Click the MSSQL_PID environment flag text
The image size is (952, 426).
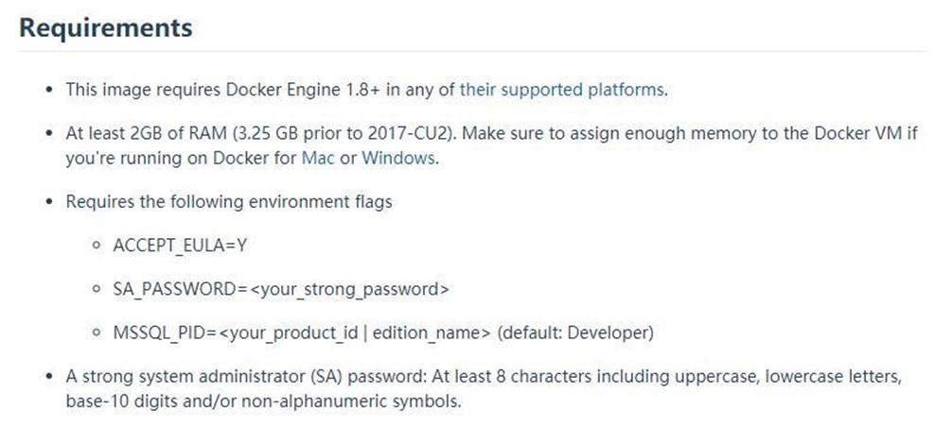coord(303,332)
